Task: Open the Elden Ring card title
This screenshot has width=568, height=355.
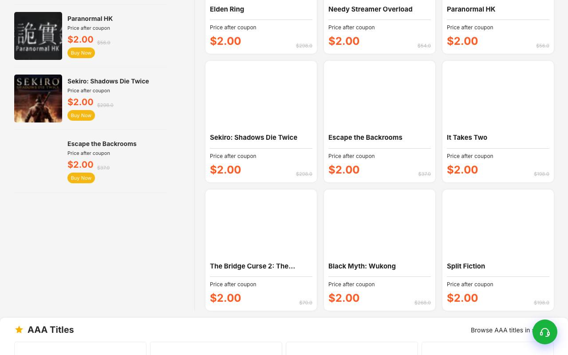Action: tap(227, 9)
